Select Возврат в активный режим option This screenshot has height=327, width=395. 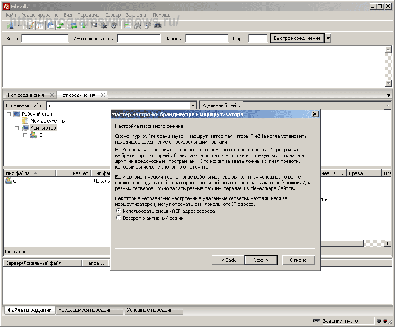pos(118,218)
